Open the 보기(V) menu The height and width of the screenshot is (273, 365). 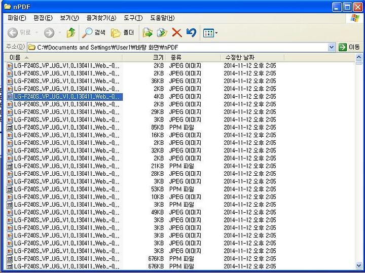[69, 18]
